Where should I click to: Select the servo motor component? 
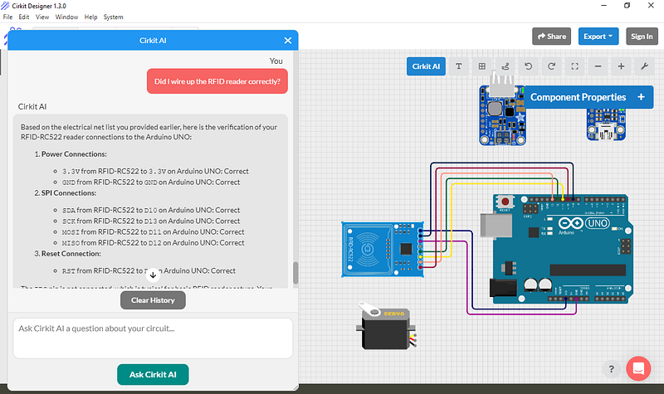pyautogui.click(x=387, y=326)
